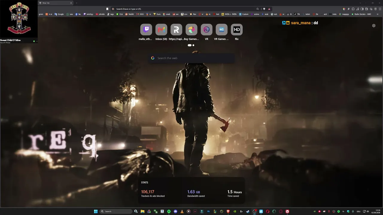Screen dimensions: 383x215
Task: Click the Guns N' Roses album art thumbnail
Action: (x=19, y=19)
